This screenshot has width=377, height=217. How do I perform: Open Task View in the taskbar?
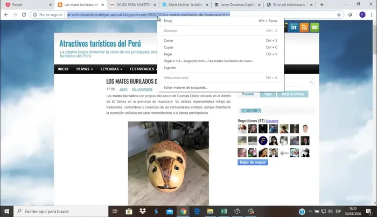click(x=115, y=211)
